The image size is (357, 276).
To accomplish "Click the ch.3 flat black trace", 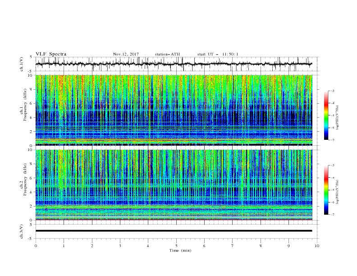I will click(174, 231).
